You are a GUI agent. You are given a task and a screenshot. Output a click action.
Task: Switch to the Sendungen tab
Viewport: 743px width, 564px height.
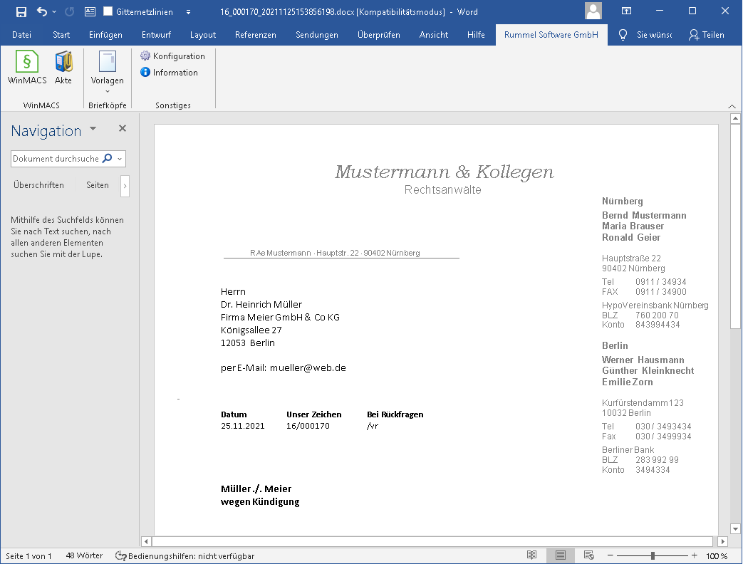click(317, 35)
